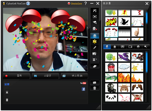Open the magic wand effects tab
Image resolution: width=152 pixels, height=111 pixels.
tap(145, 47)
